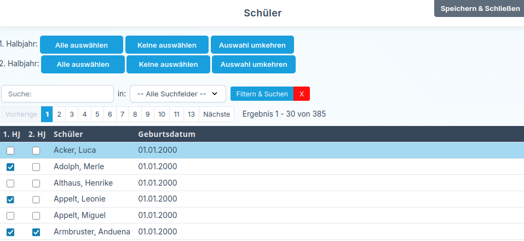Image resolution: width=524 pixels, height=241 pixels.
Task: Jump to page 13 of results
Action: 191,114
